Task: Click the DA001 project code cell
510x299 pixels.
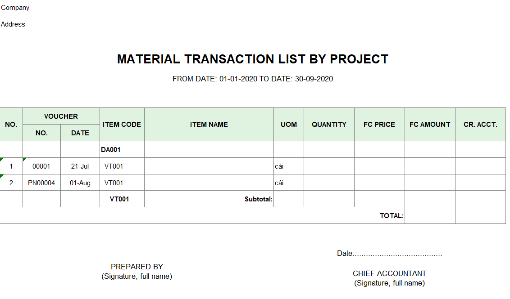Action: point(111,150)
